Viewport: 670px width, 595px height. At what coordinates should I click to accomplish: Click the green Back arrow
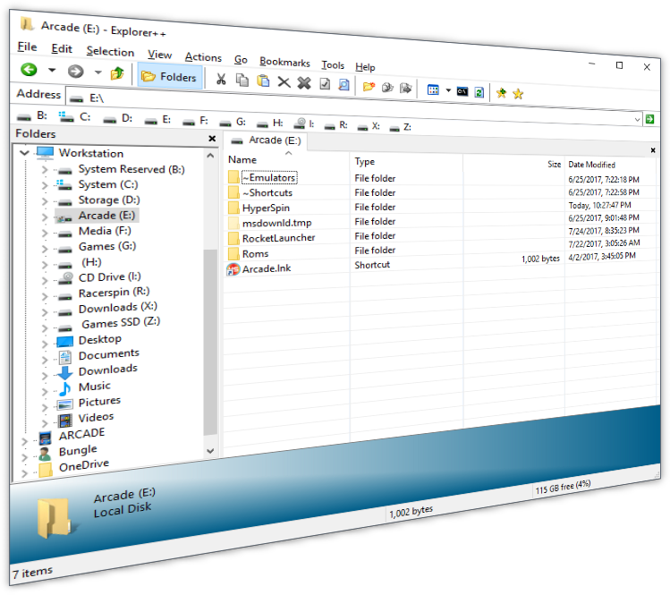pyautogui.click(x=29, y=69)
